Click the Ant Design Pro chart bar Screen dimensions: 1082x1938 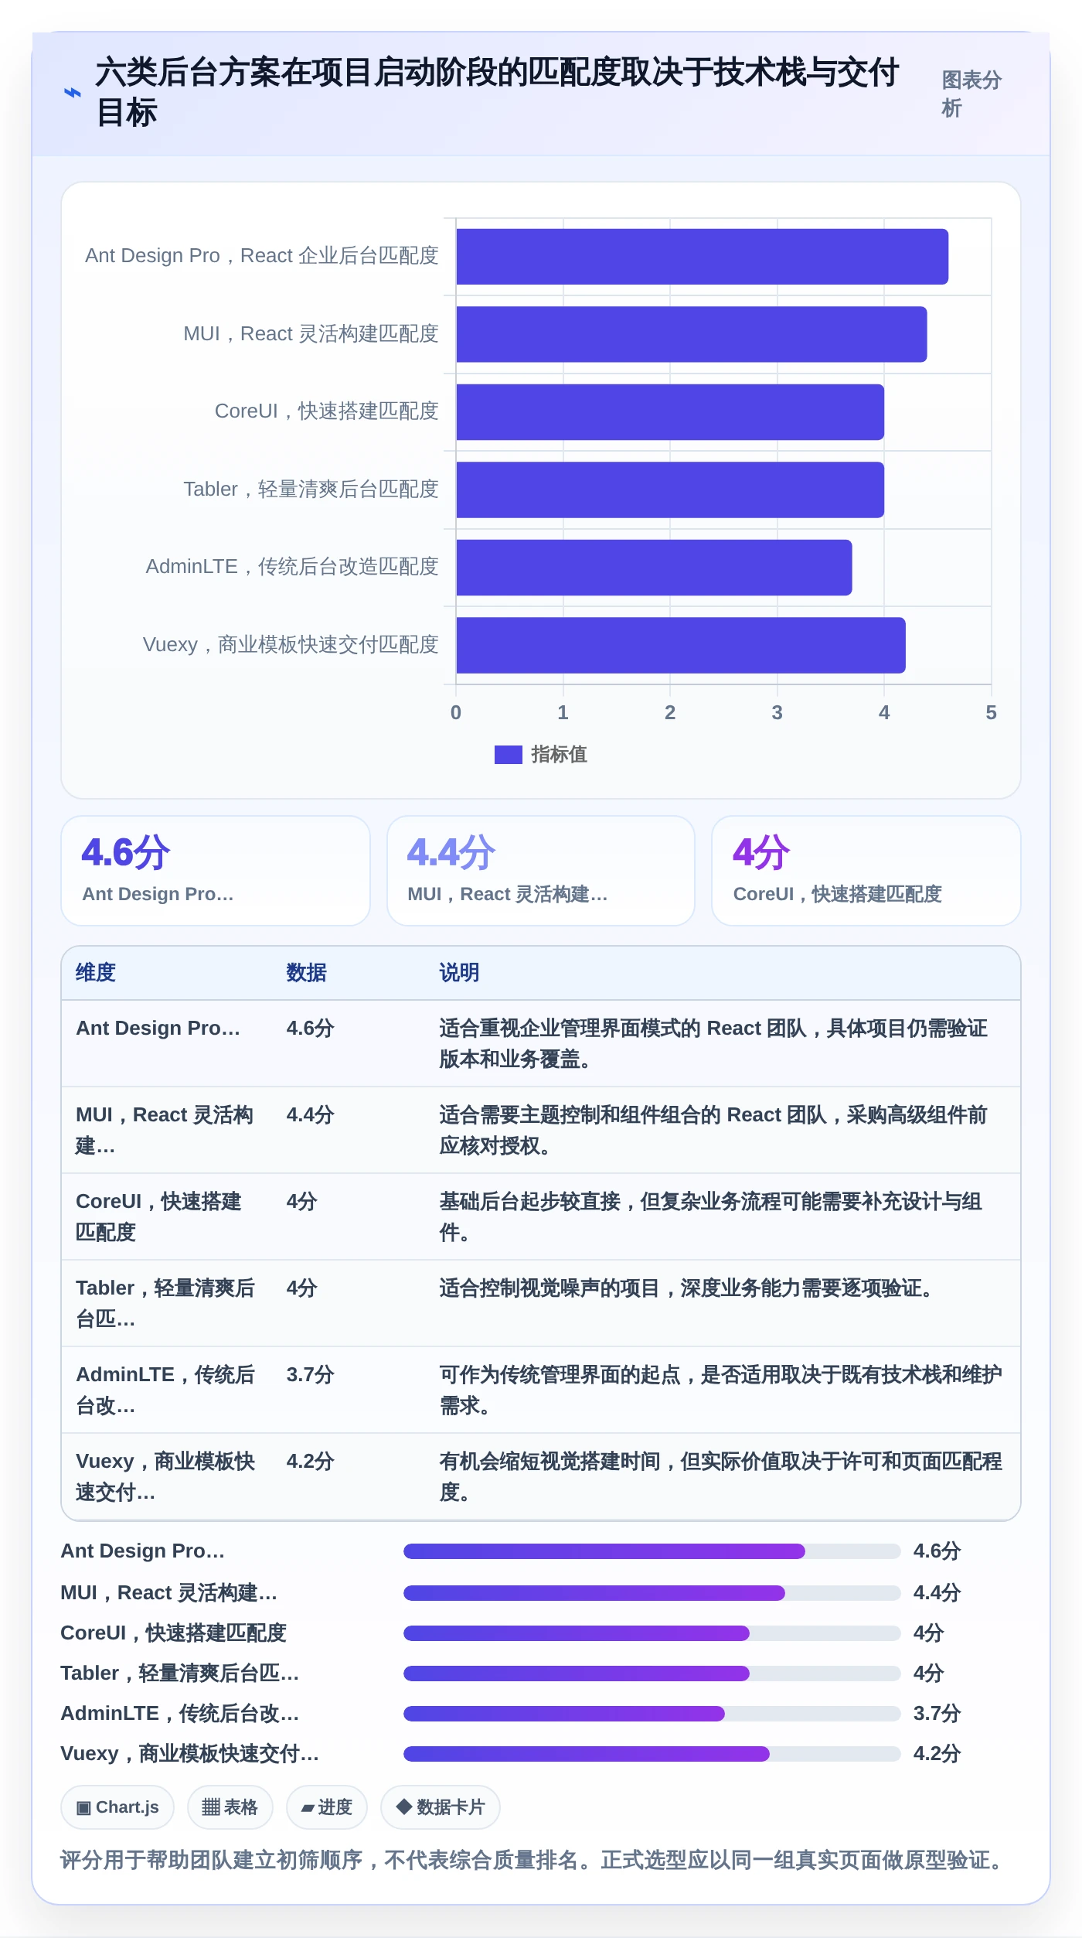pyautogui.click(x=702, y=257)
